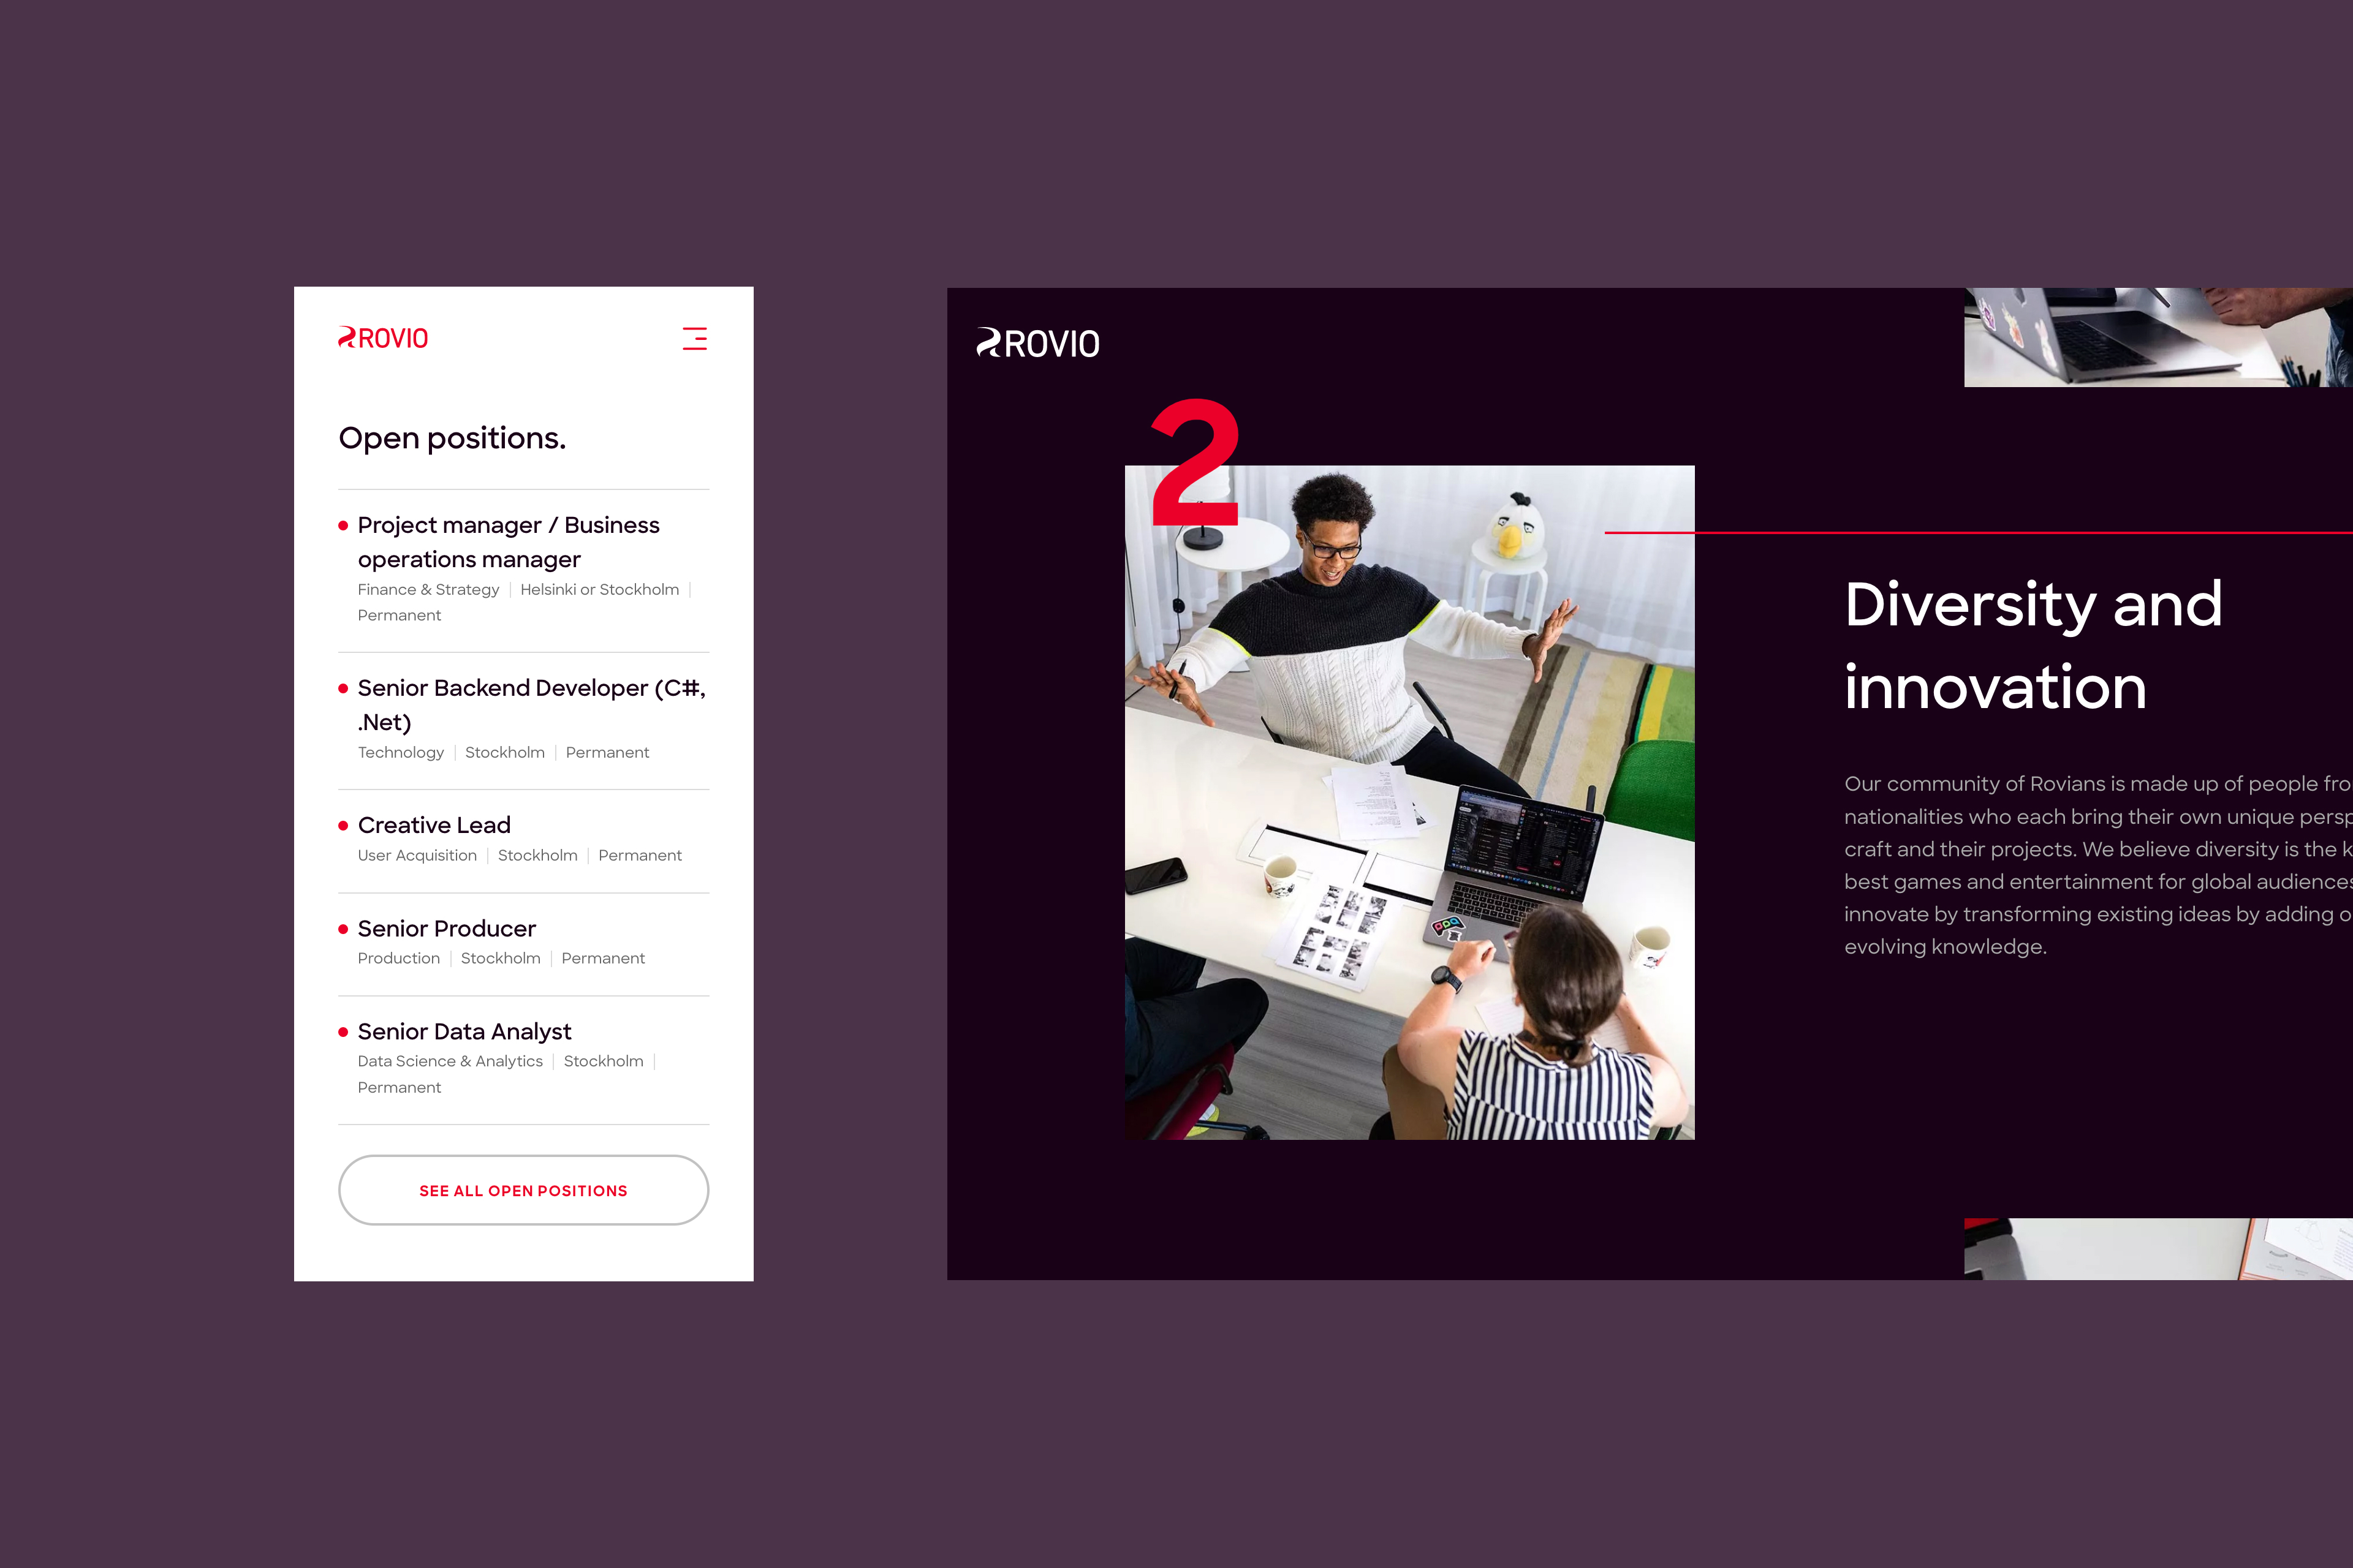Image resolution: width=2353 pixels, height=1568 pixels.
Task: Open the red hamburger menu icon
Action: pyautogui.click(x=694, y=338)
